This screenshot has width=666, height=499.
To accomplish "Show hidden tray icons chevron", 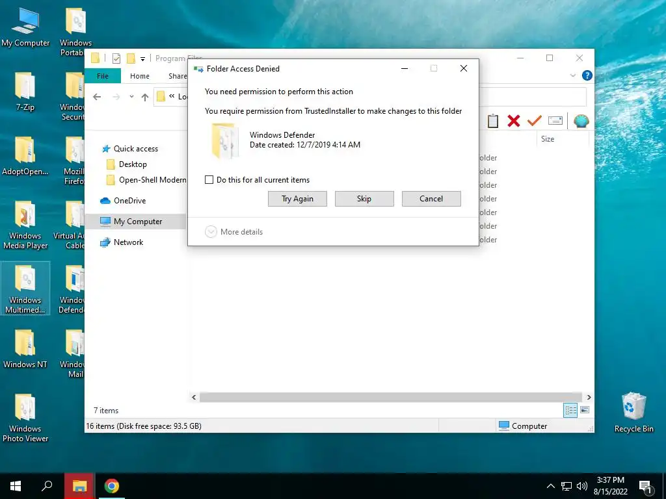I will tap(550, 486).
